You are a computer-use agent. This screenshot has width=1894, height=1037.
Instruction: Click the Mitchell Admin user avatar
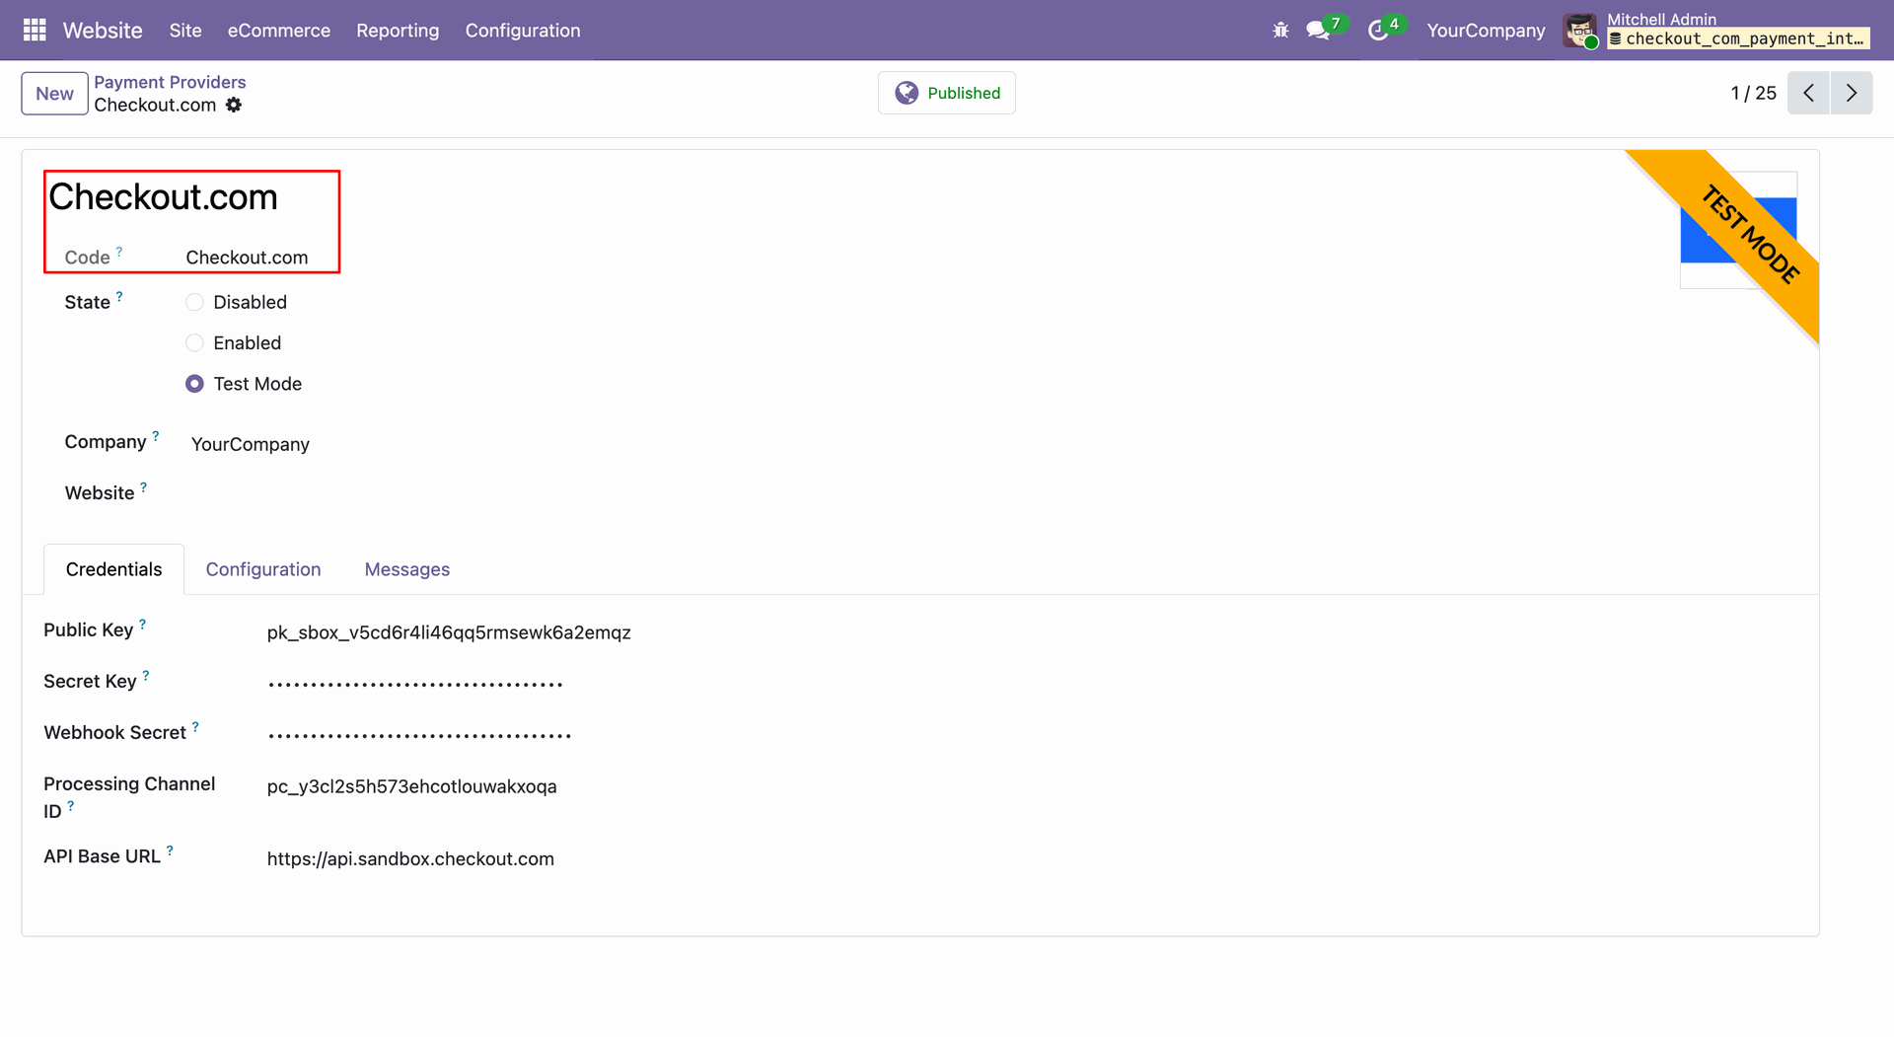point(1580,31)
